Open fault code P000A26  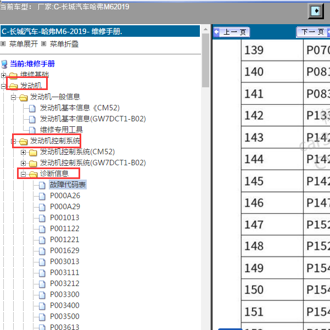click(x=65, y=195)
